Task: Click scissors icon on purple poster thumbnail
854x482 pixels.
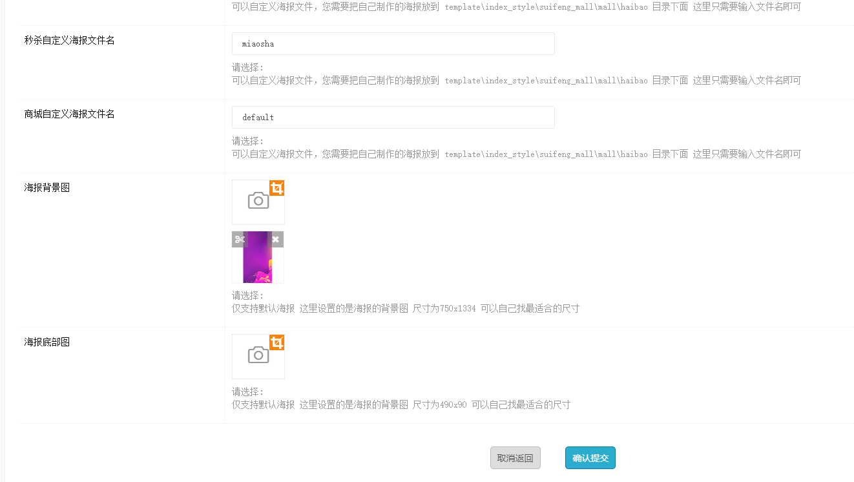Action: click(x=240, y=240)
